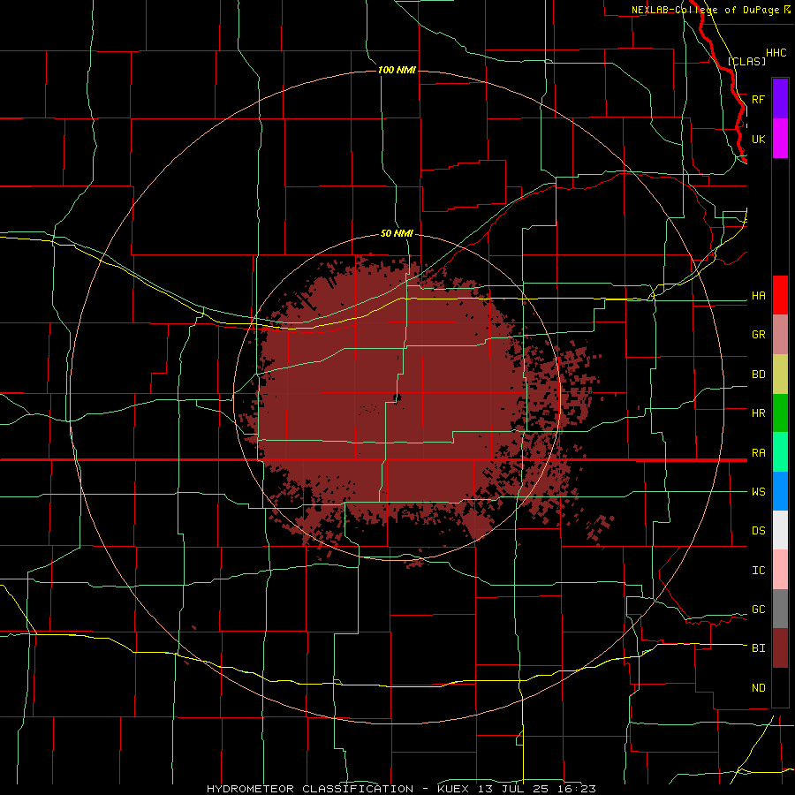Viewport: 795px width, 795px height.
Task: Click the RF label beside the legend
Action: point(758,99)
